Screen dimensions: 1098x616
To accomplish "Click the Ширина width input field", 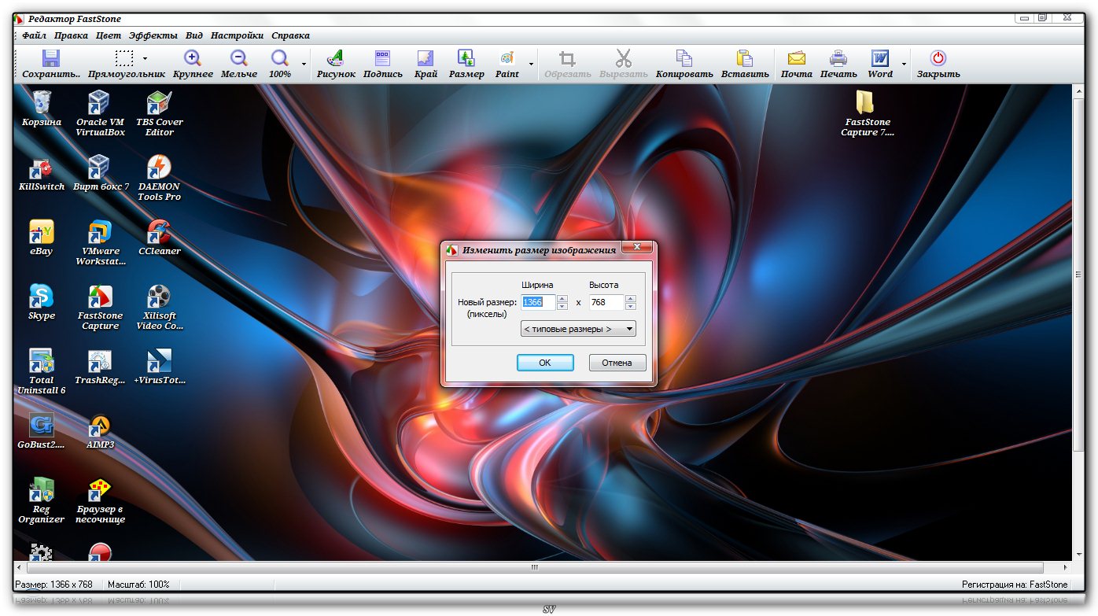I will click(x=538, y=302).
